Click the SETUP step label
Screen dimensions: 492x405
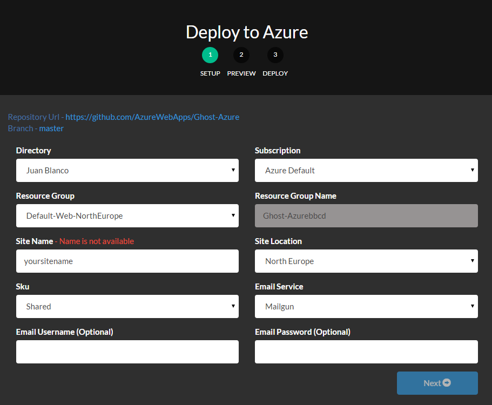(x=210, y=73)
